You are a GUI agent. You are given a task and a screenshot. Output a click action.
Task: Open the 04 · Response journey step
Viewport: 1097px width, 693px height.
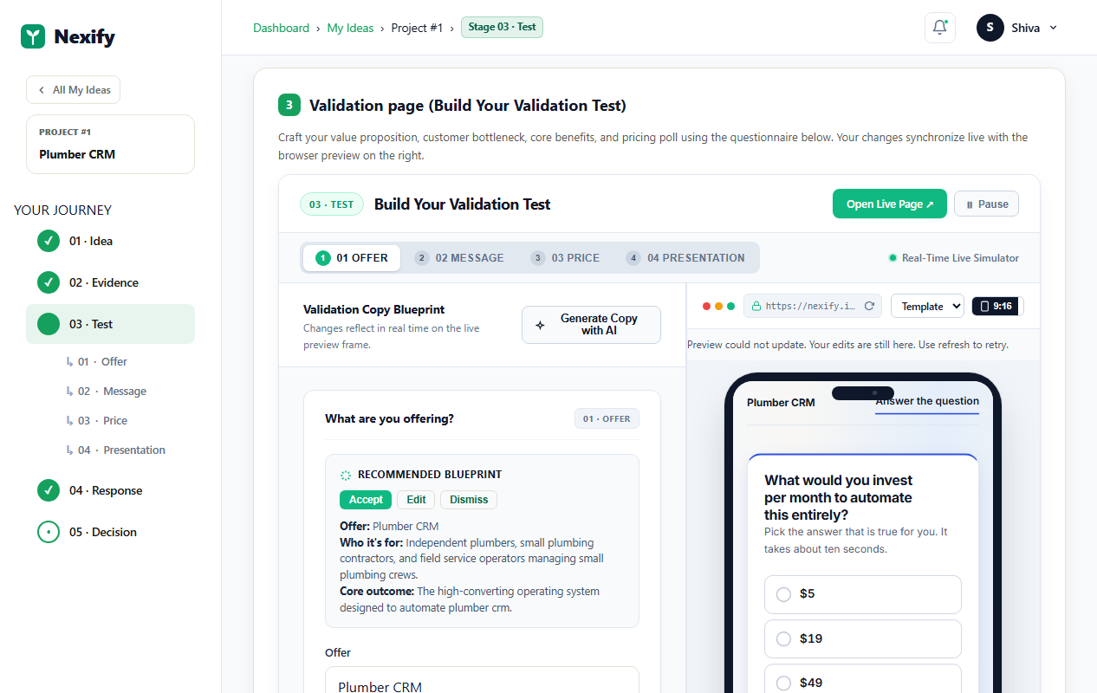pyautogui.click(x=110, y=490)
